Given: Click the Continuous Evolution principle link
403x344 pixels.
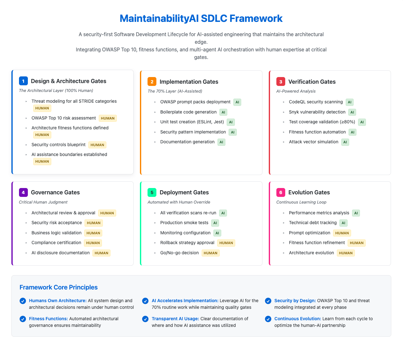Looking at the screenshot, I should click(298, 319).
